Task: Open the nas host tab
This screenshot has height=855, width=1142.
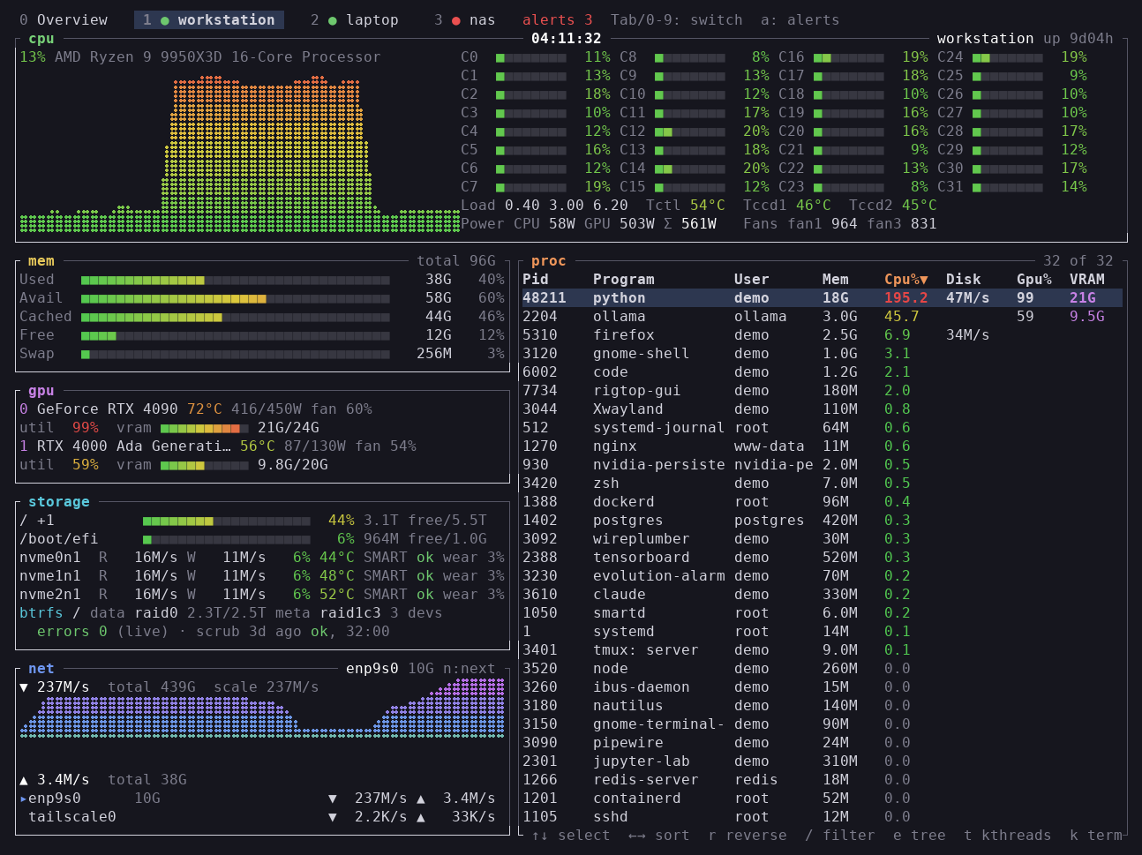Action: [465, 19]
